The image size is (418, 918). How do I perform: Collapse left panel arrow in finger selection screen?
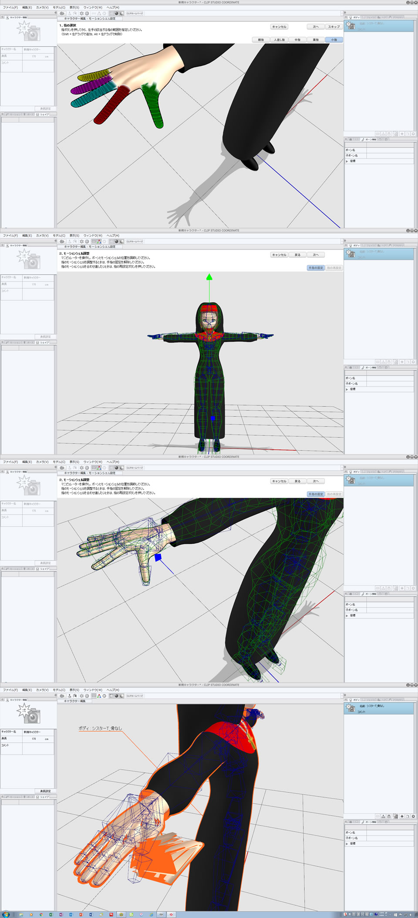[55, 13]
